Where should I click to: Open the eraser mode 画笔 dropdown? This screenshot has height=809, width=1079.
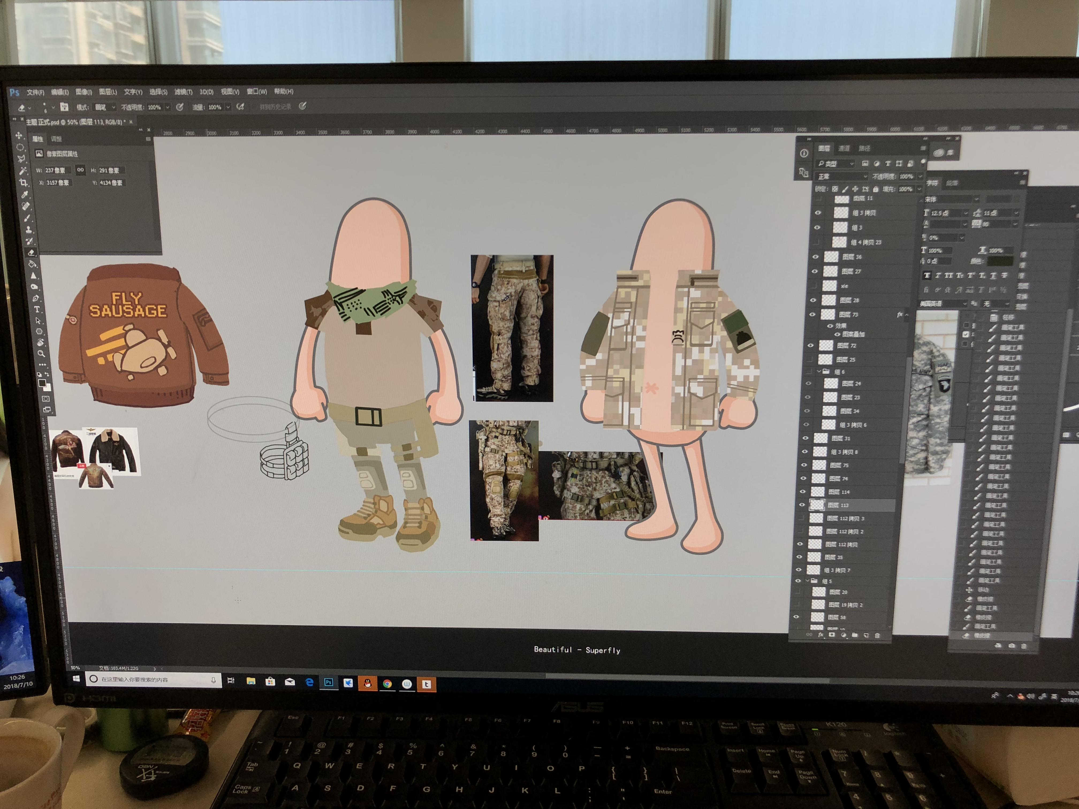(105, 107)
